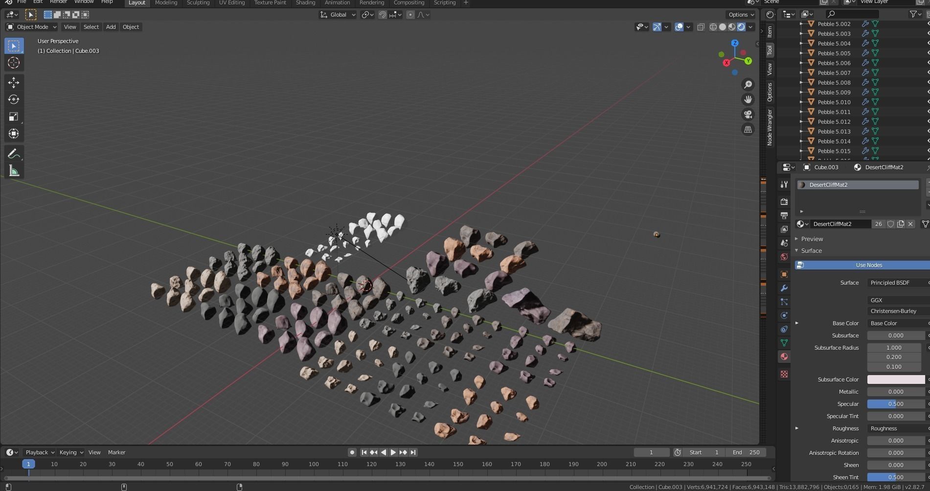The width and height of the screenshot is (930, 491).
Task: Open Global transform orientation dropdown
Action: [338, 15]
